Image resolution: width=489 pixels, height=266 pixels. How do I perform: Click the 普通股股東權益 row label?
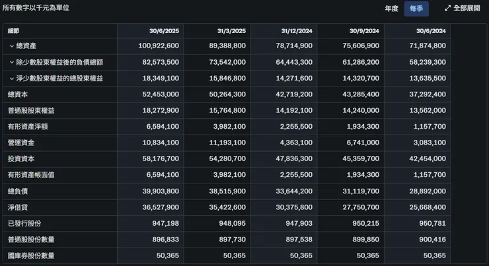pyautogui.click(x=27, y=110)
